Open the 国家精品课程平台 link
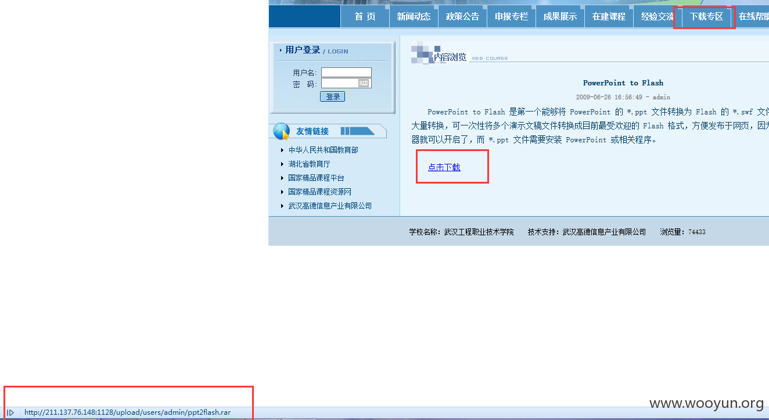The image size is (769, 420). tap(316, 178)
